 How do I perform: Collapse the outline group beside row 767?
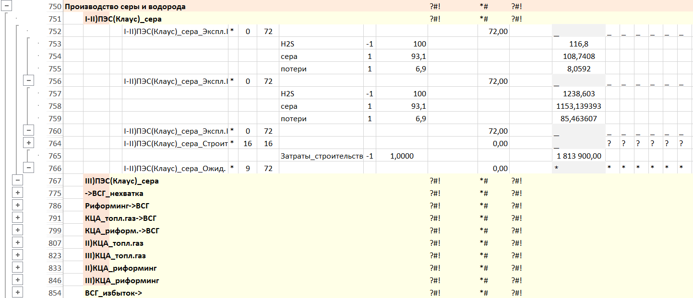(x=17, y=181)
